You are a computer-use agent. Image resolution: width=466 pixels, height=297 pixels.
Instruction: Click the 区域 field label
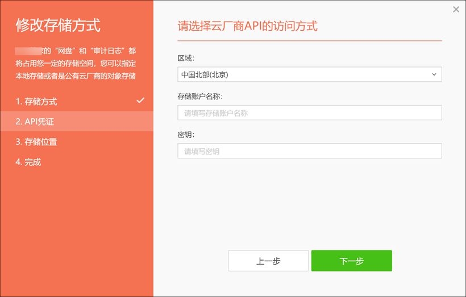pyautogui.click(x=186, y=58)
